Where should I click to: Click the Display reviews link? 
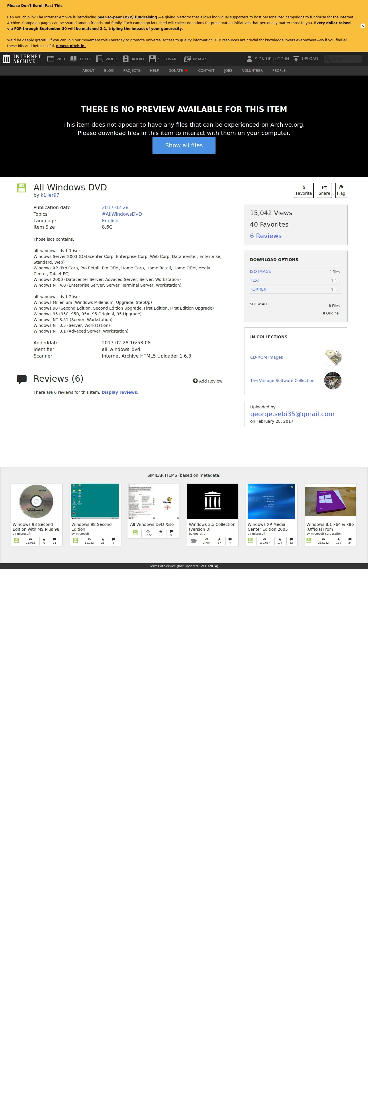(x=119, y=392)
